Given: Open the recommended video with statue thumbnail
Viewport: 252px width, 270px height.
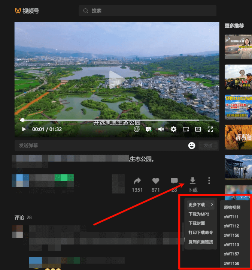Looking at the screenshot, I should [238, 77].
